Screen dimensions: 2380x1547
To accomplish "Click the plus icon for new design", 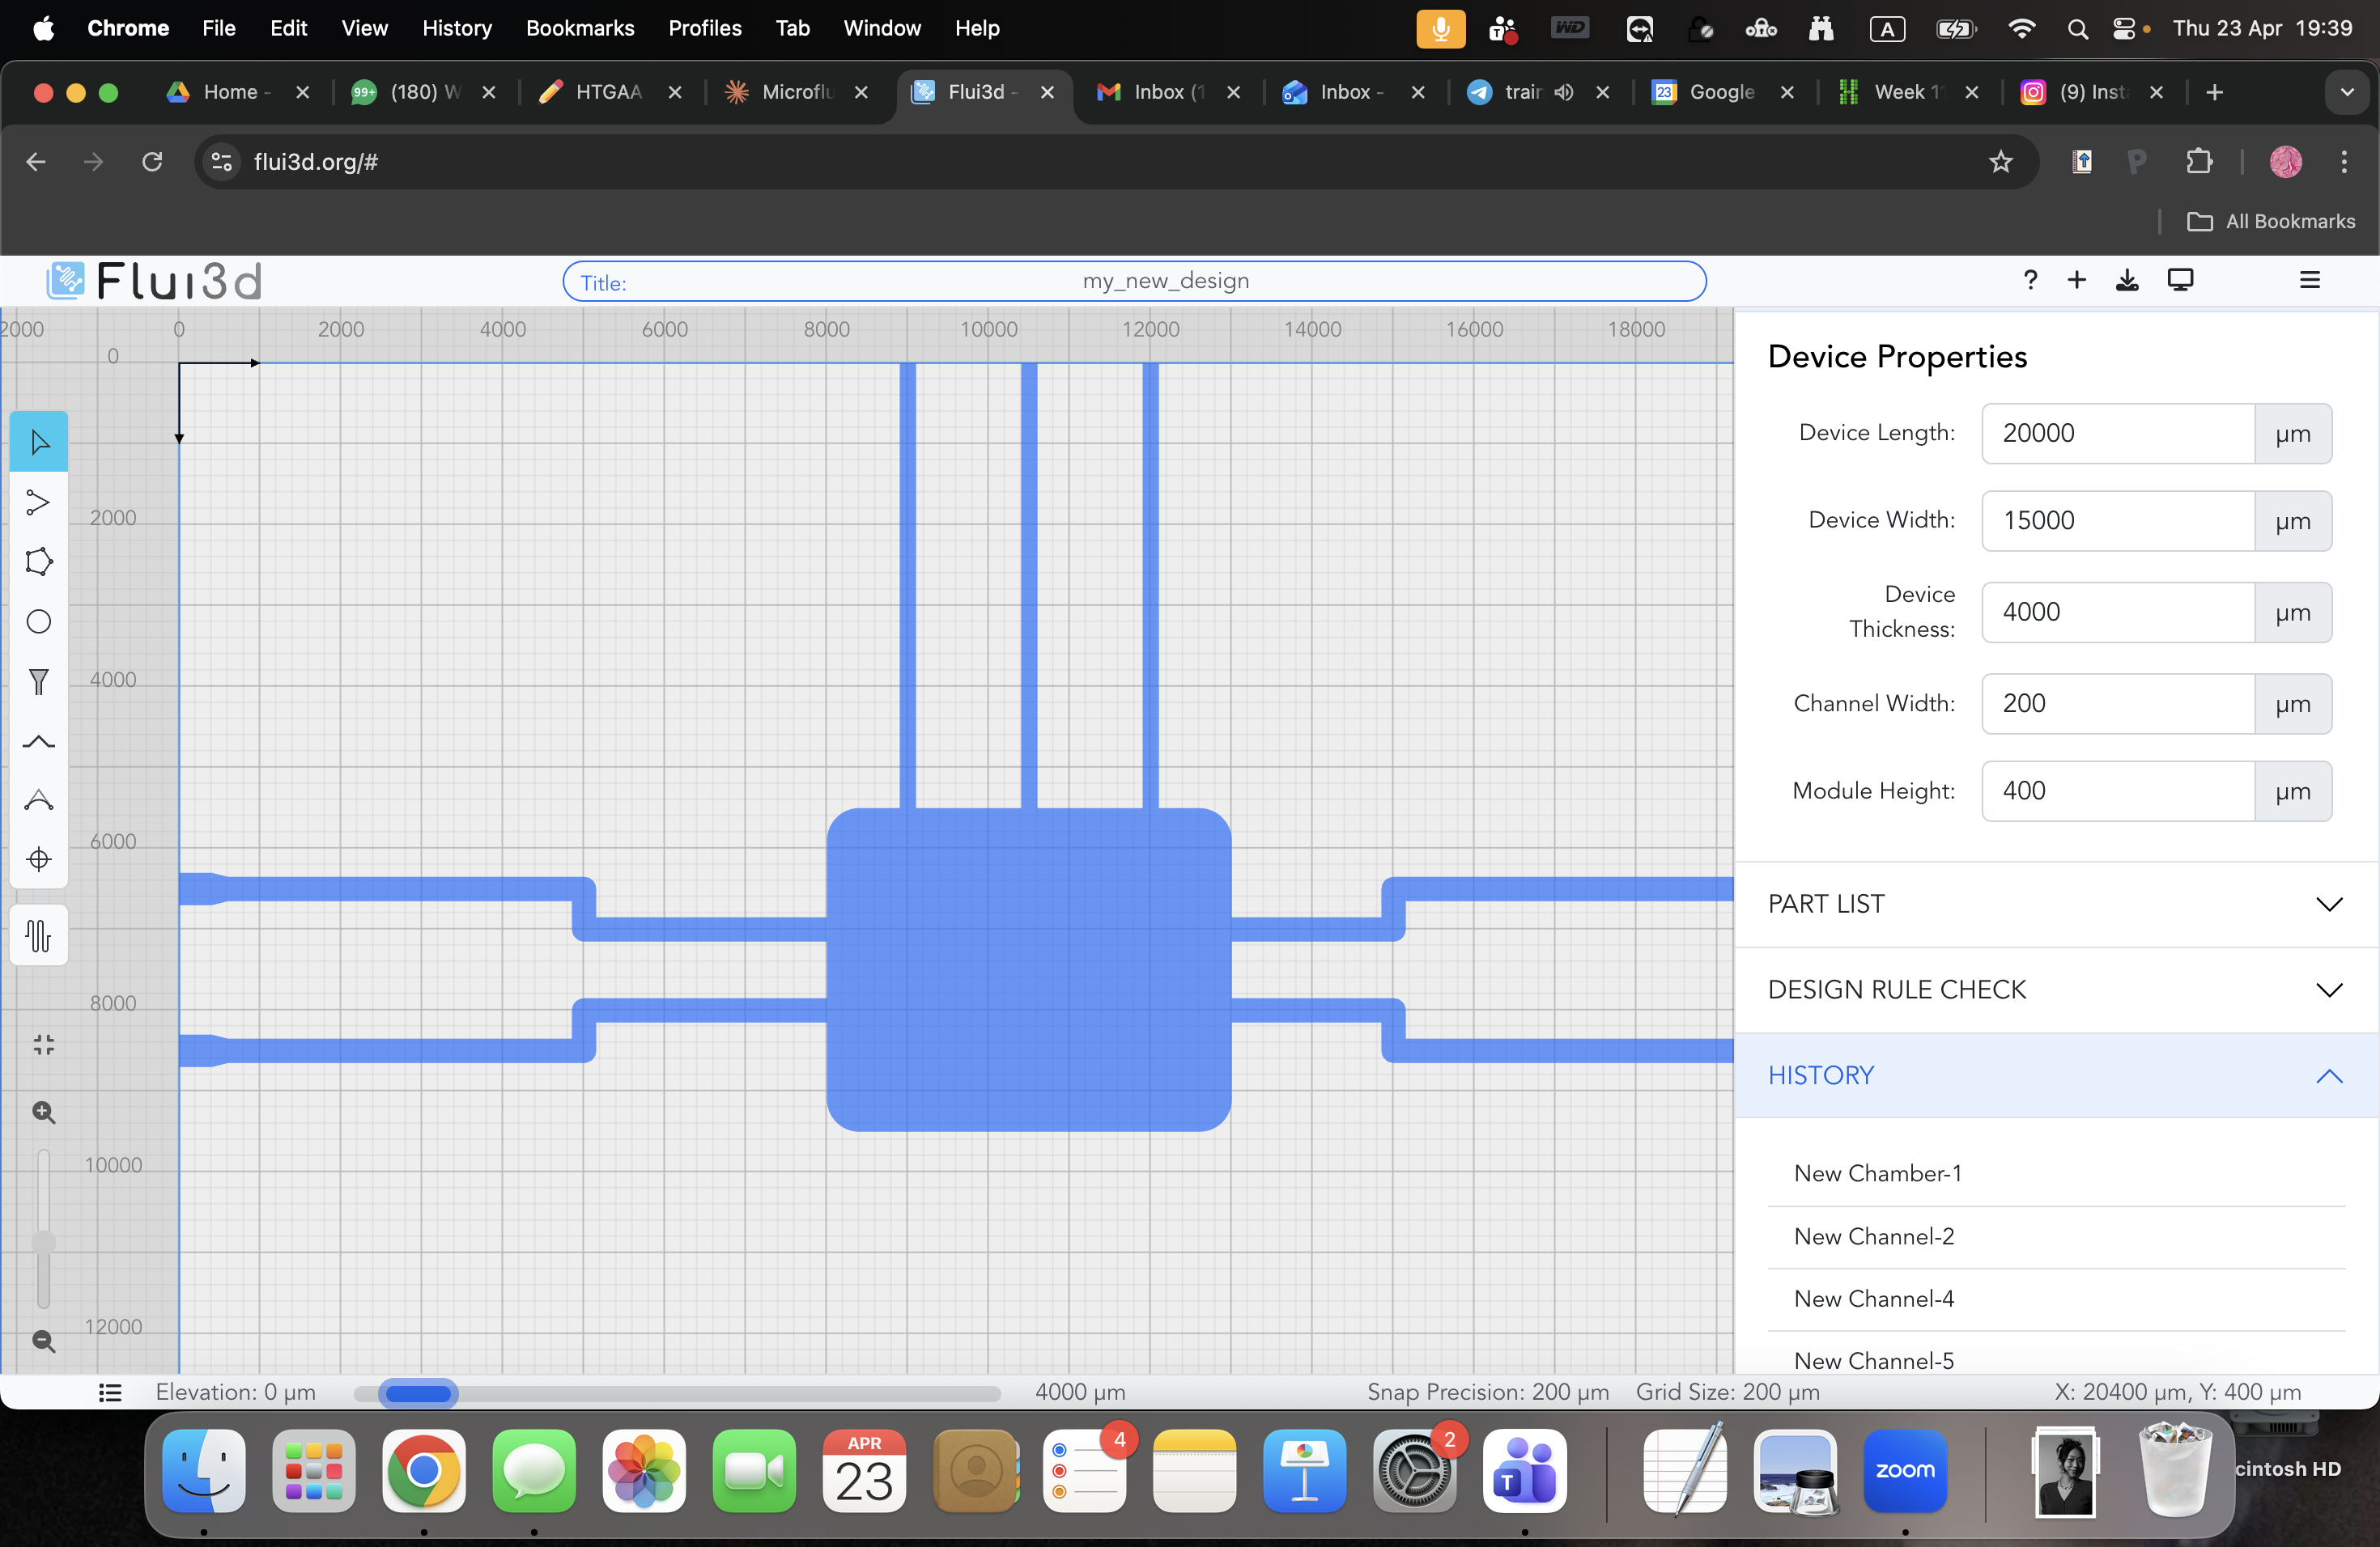I will pyautogui.click(x=2077, y=281).
